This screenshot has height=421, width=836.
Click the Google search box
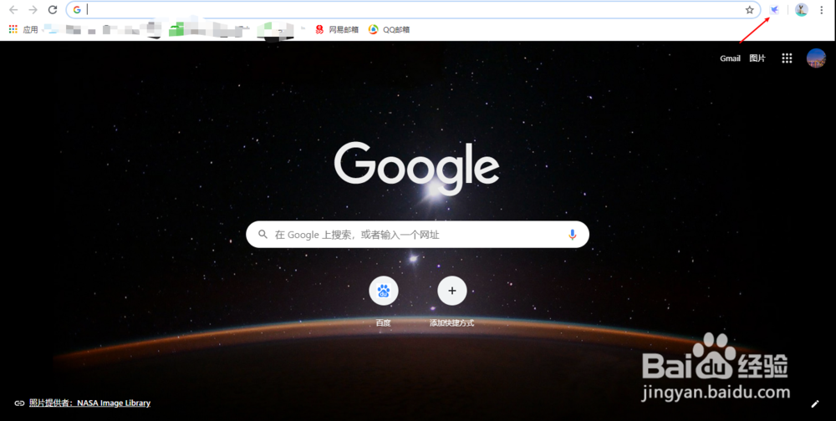coord(417,235)
